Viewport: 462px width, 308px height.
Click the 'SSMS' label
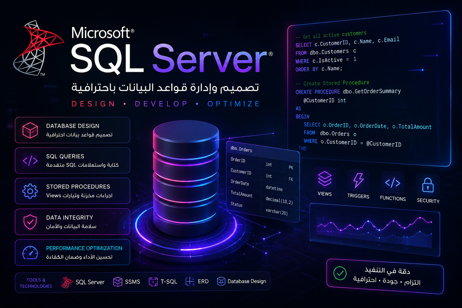(x=133, y=282)
